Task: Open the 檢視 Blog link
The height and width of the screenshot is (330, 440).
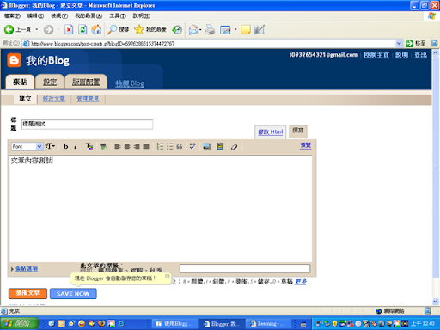Action: click(x=130, y=83)
